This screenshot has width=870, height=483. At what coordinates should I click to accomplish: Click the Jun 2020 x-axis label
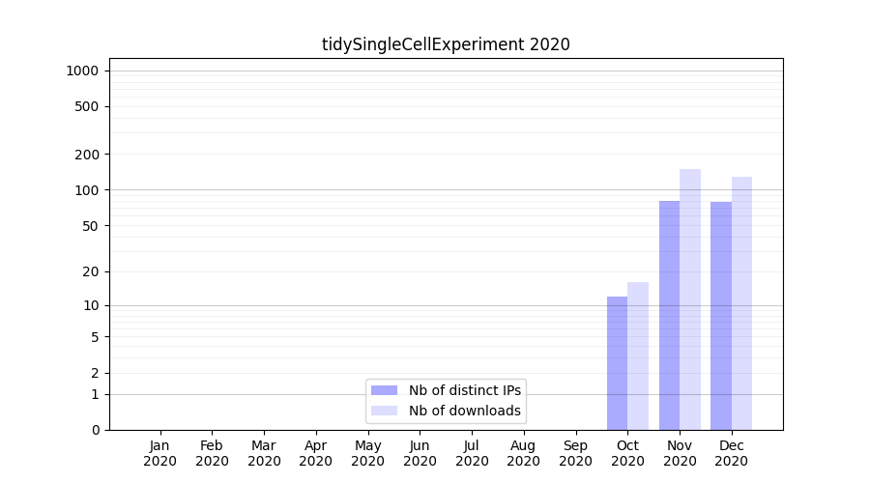[x=420, y=453]
